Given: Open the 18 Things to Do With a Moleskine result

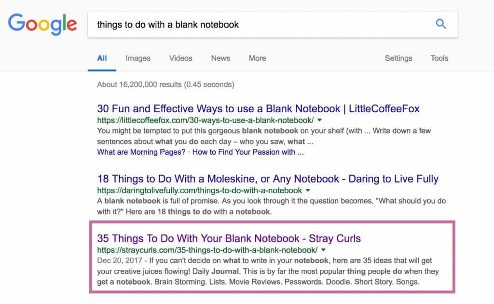Looking at the screenshot, I should 268,179.
